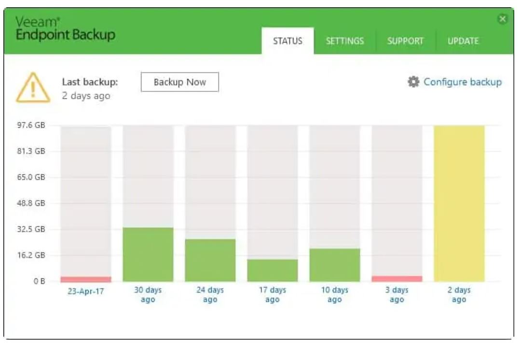Click the yellow 2 days ago bar
The width and height of the screenshot is (521, 343).
[459, 203]
